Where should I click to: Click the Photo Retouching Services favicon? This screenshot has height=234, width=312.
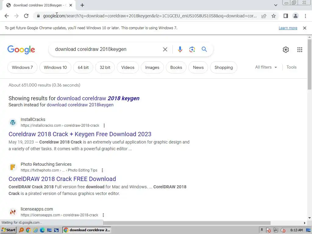[x=13, y=167]
